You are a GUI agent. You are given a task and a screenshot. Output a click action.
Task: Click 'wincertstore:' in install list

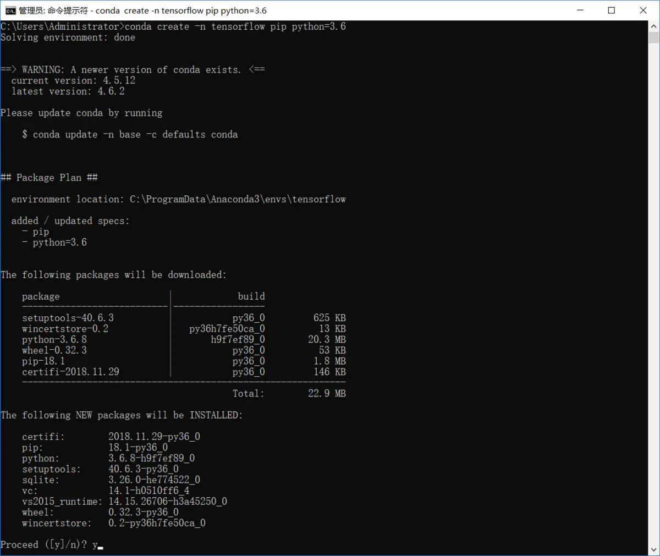point(57,523)
